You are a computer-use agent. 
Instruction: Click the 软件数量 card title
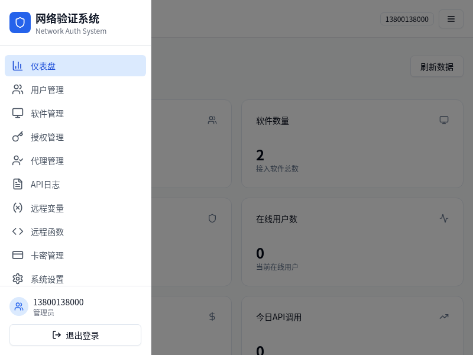(x=273, y=121)
